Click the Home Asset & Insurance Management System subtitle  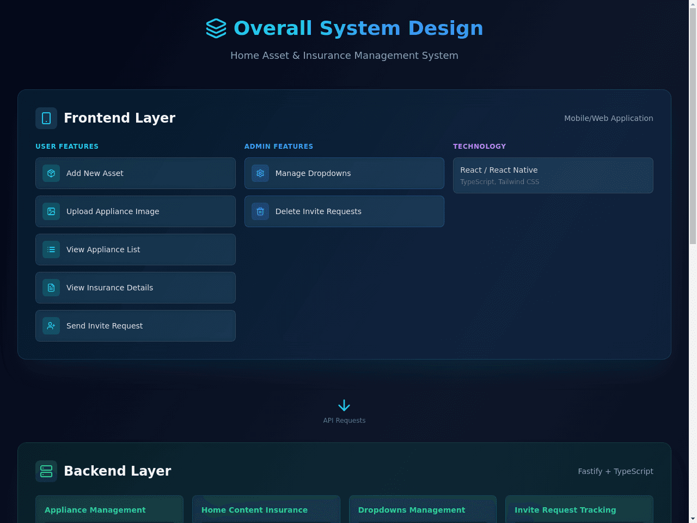[x=344, y=56]
